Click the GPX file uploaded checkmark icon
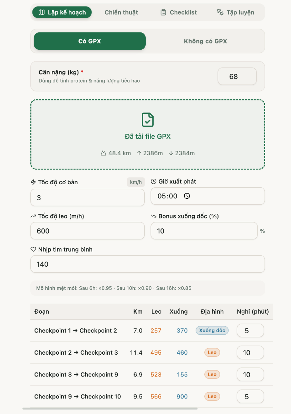This screenshot has width=291, height=414. [148, 120]
